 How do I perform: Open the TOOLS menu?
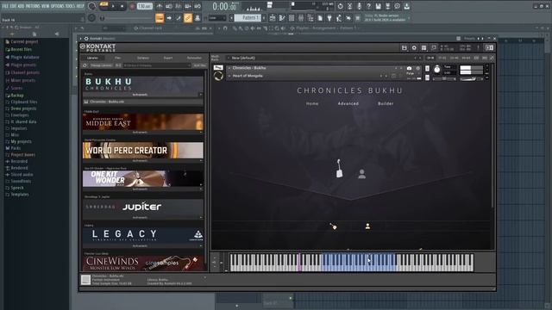[x=71, y=6]
